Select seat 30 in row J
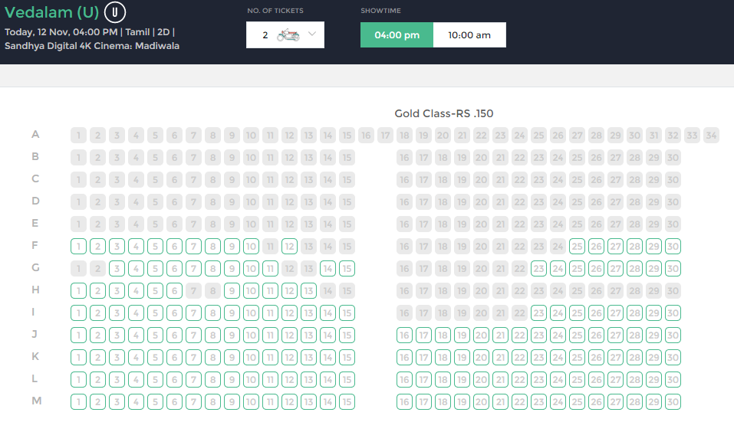Screen dimensions: 734x432 (x=673, y=335)
